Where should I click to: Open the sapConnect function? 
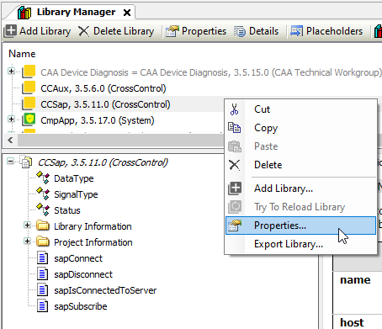pos(78,258)
